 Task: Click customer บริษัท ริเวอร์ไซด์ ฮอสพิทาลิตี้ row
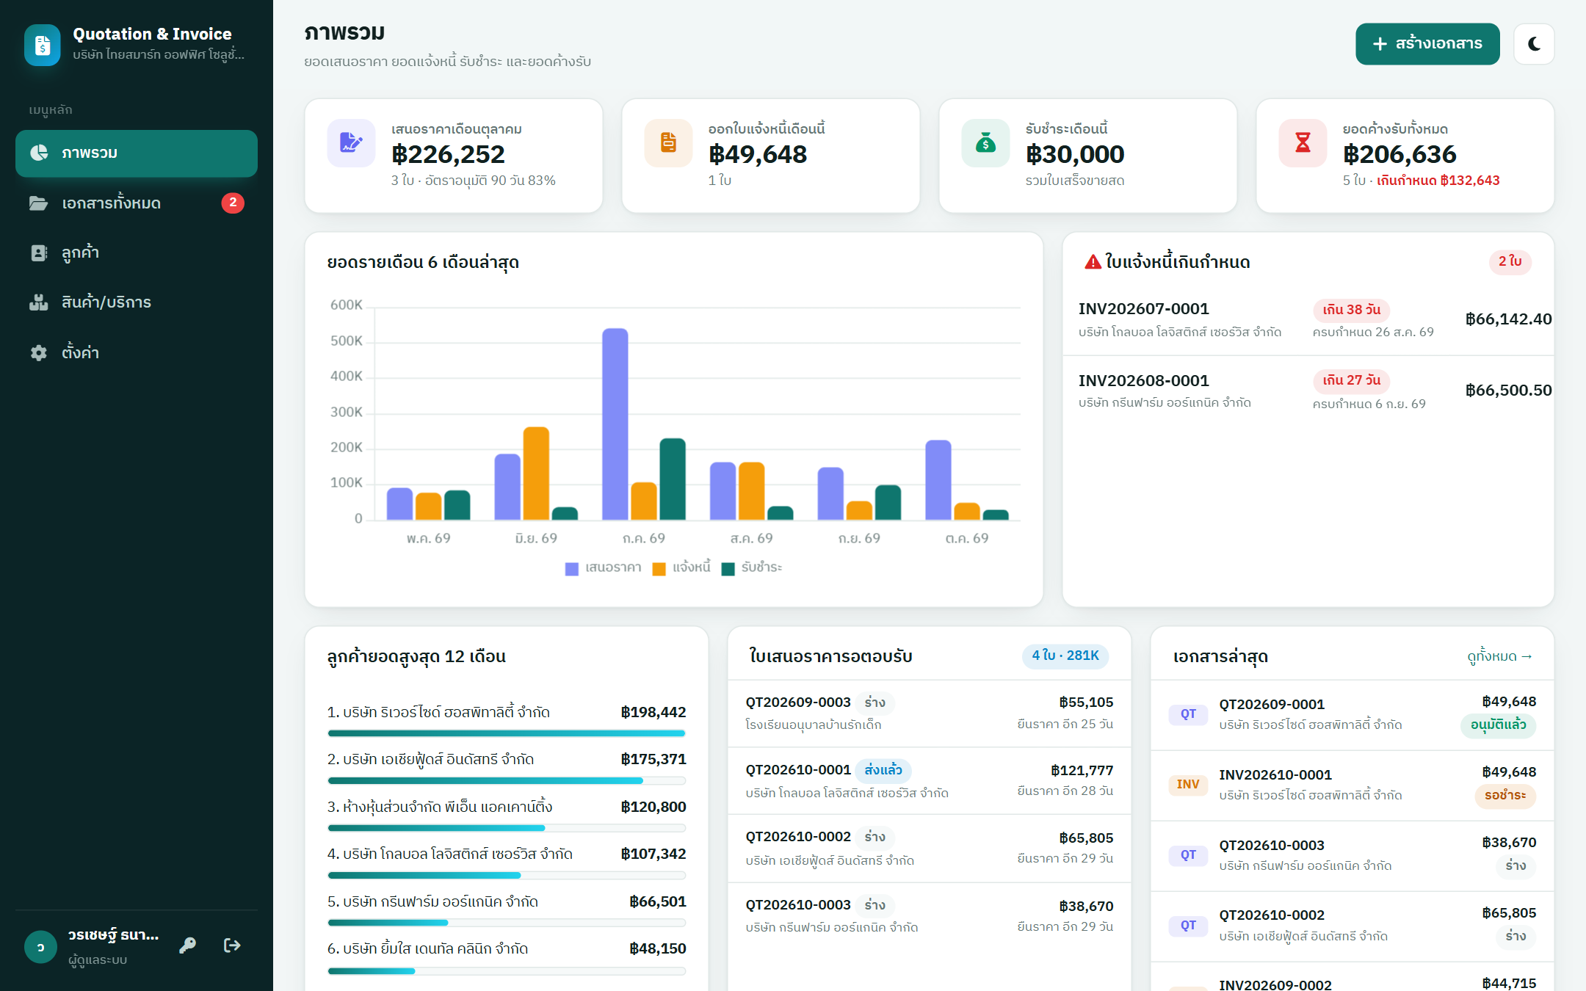[507, 721]
